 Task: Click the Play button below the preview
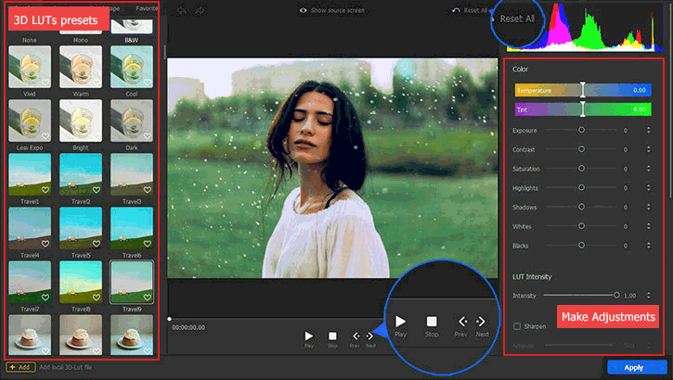coord(309,336)
